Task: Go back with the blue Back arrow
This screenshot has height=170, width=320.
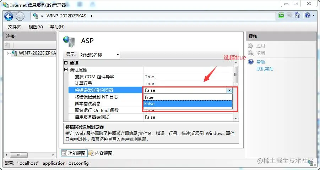Action: coord(9,16)
